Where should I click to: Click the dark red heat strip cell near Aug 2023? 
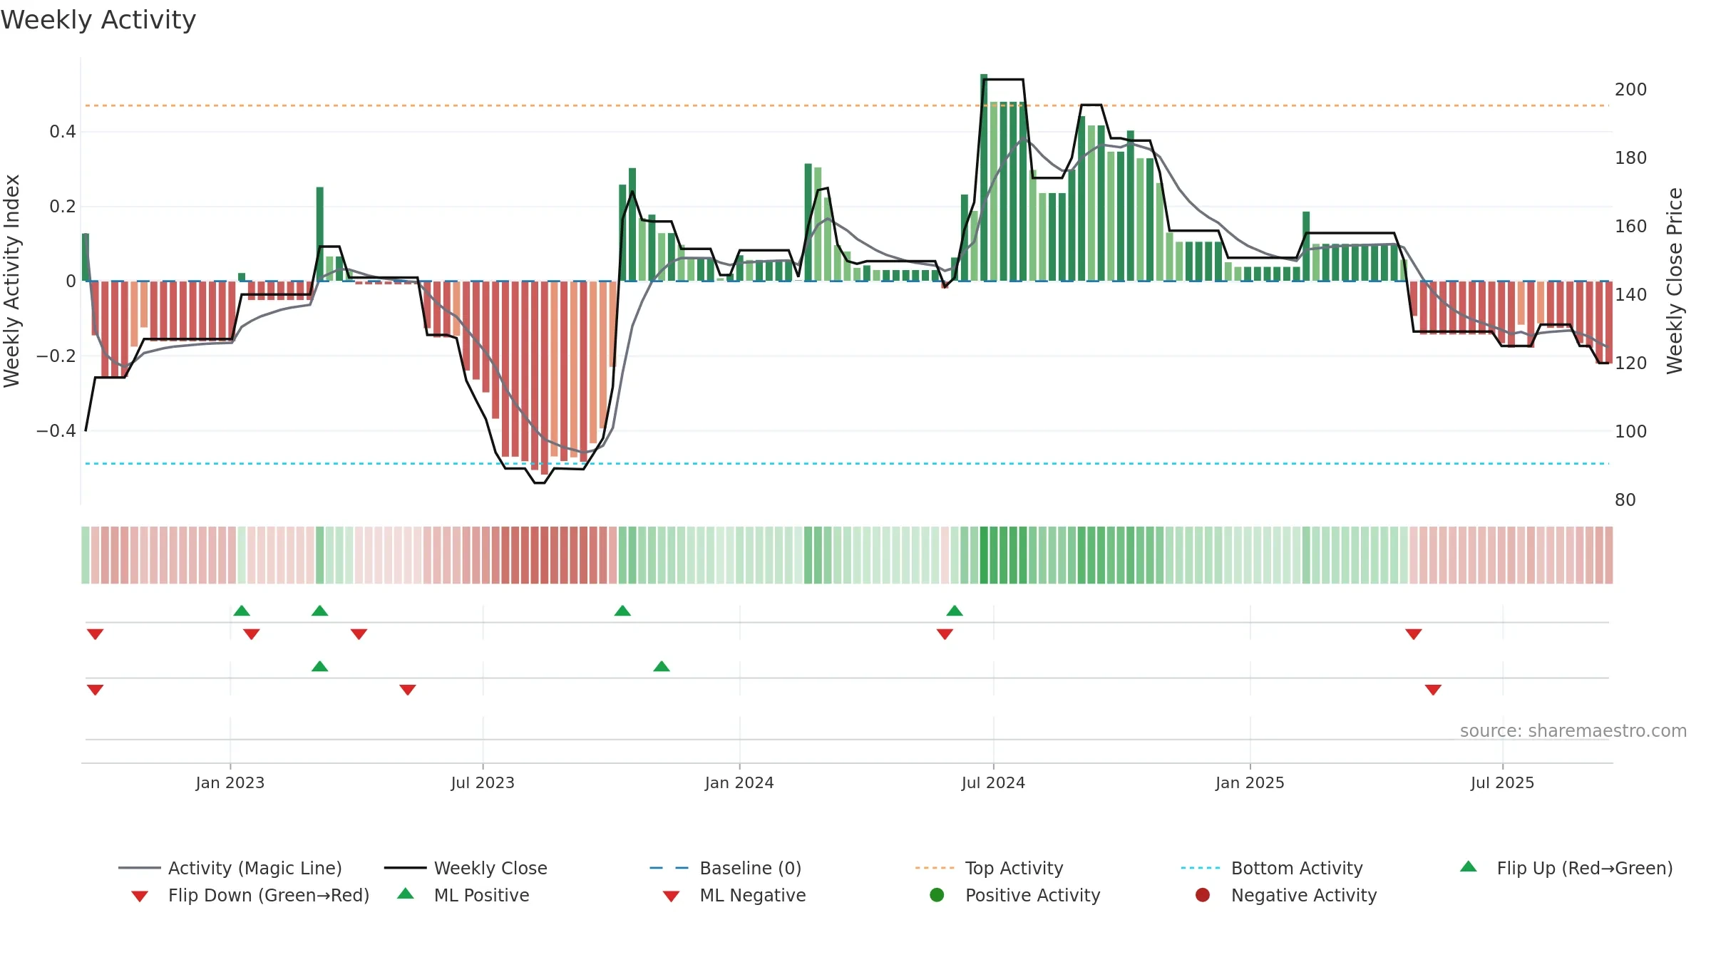(x=545, y=555)
